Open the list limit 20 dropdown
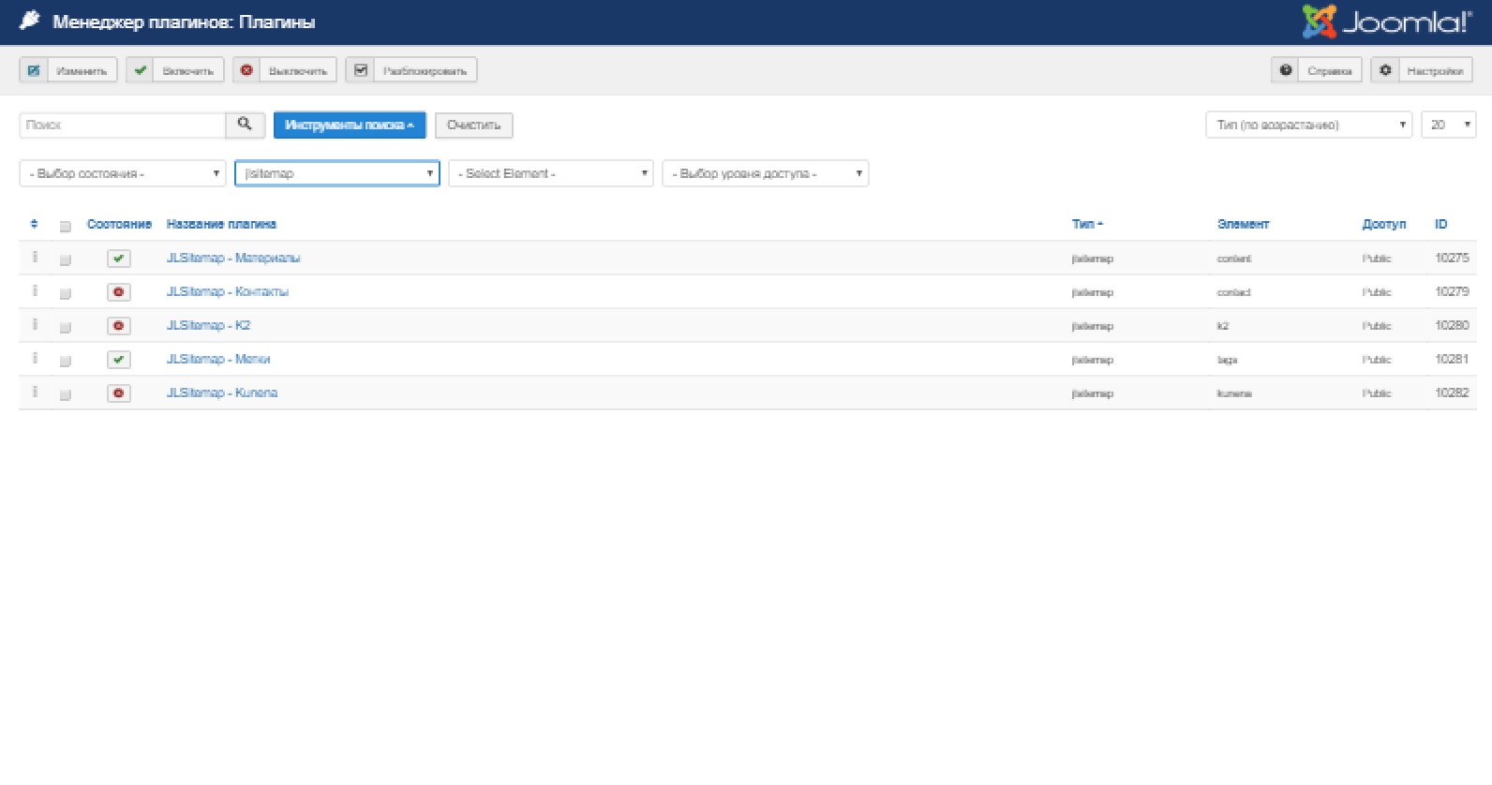Screen dimensions: 1492x785 (x=1449, y=125)
